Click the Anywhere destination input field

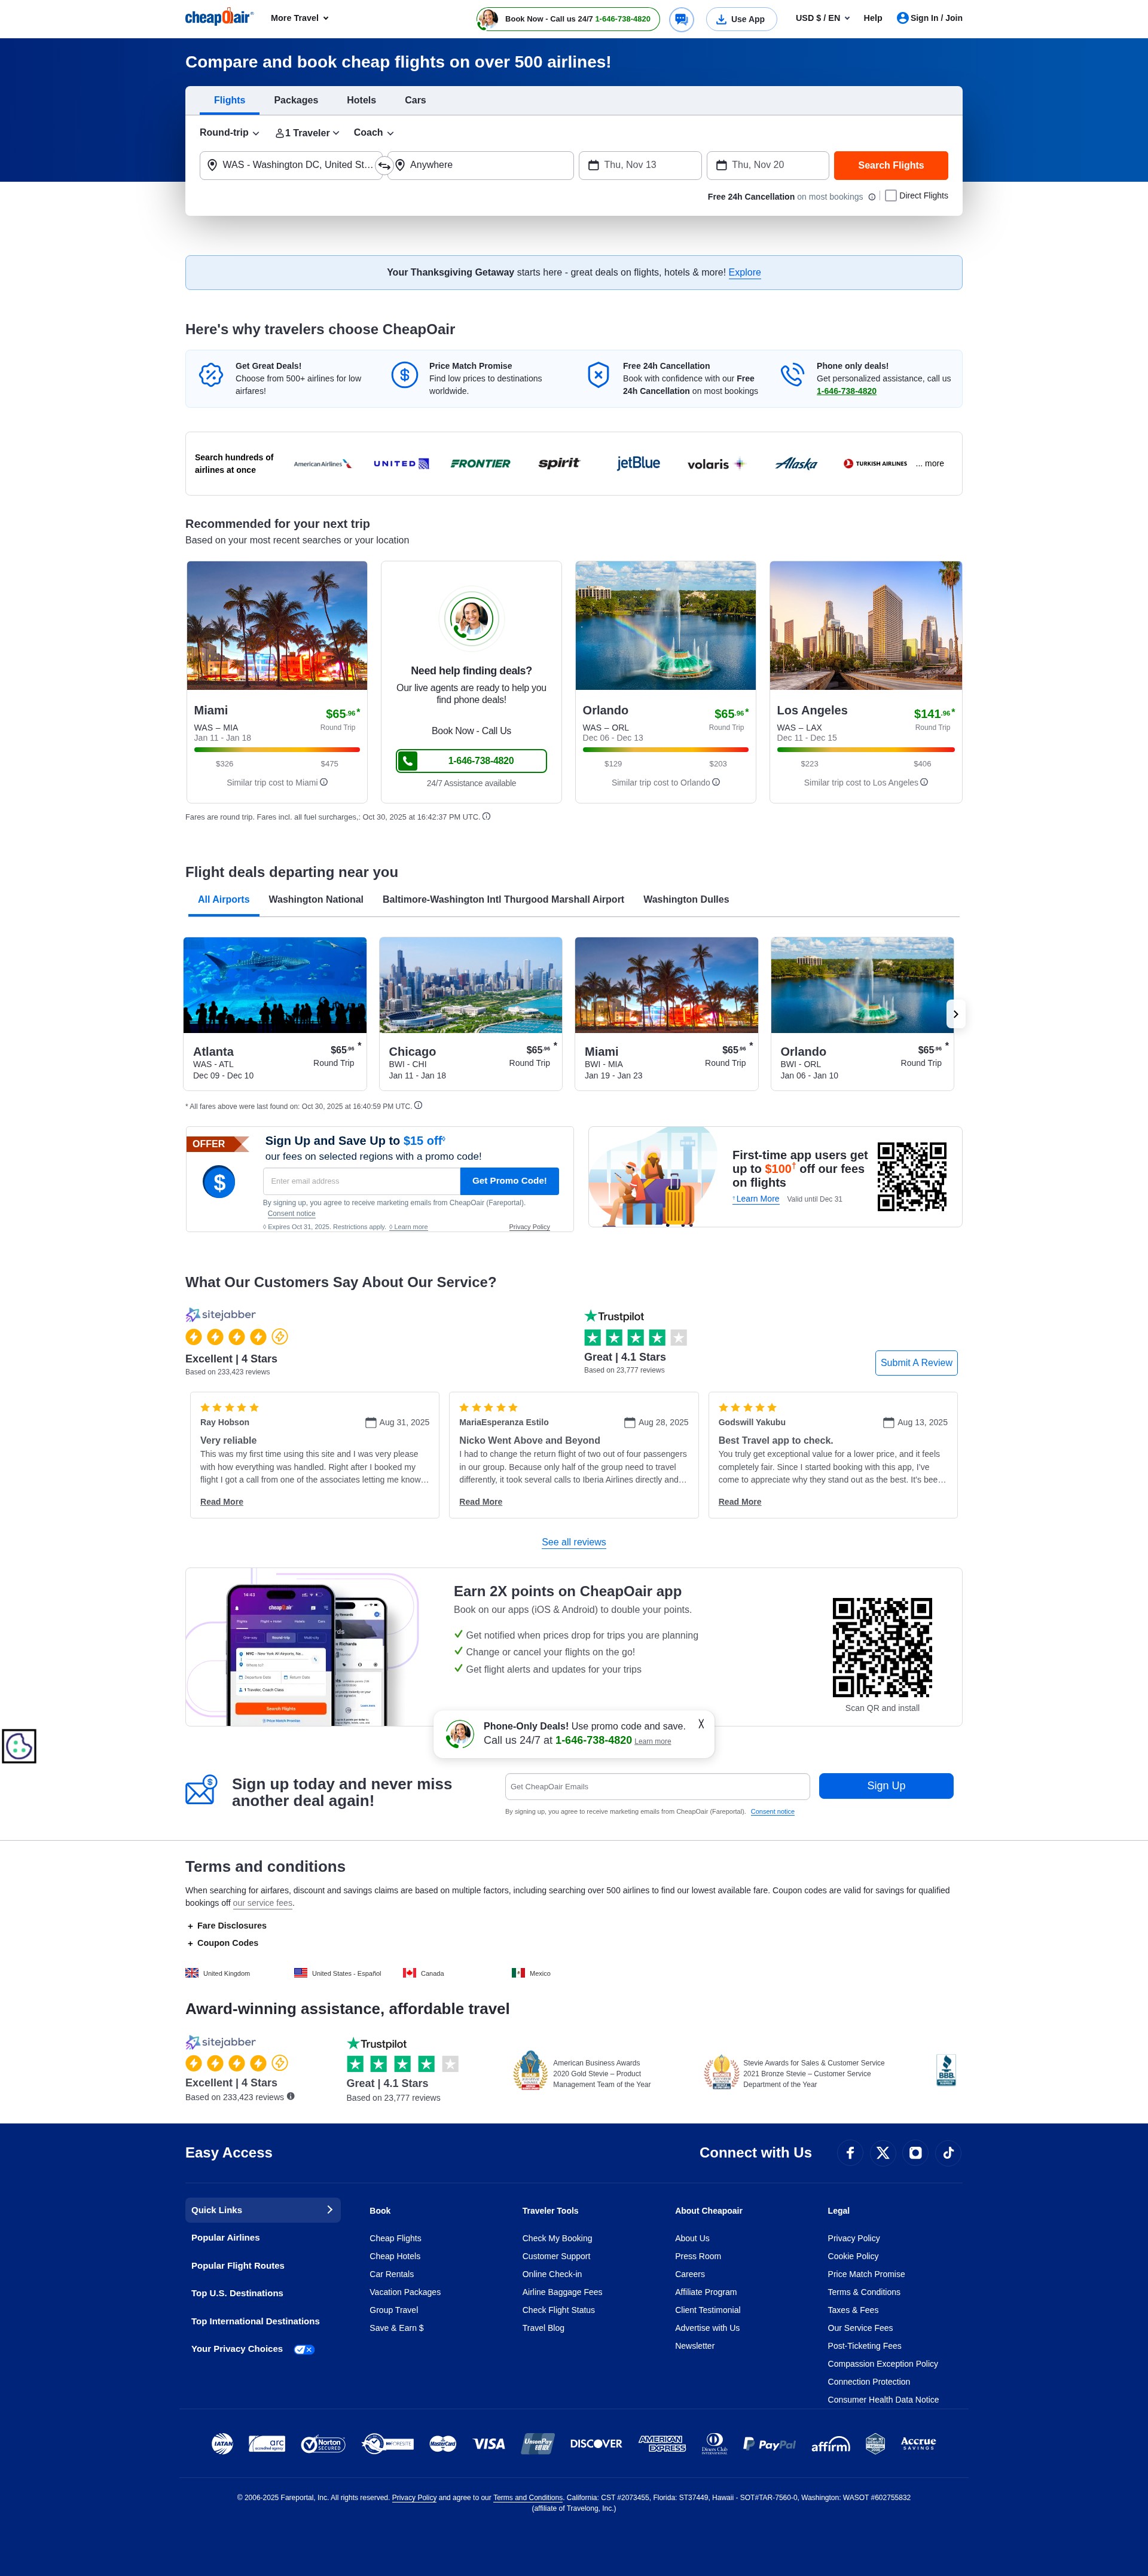[x=481, y=165]
